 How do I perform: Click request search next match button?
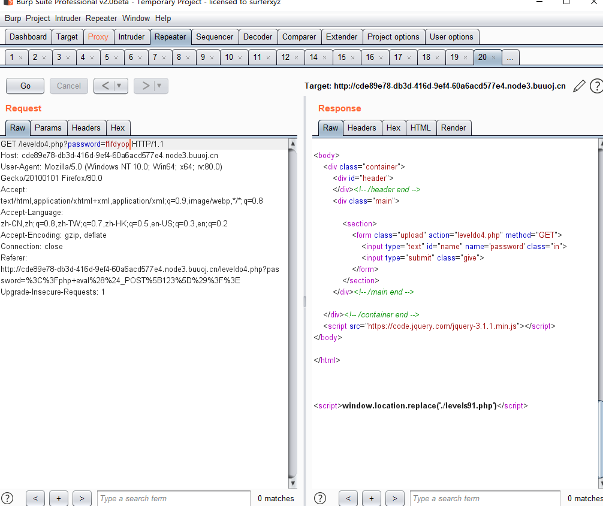point(82,498)
